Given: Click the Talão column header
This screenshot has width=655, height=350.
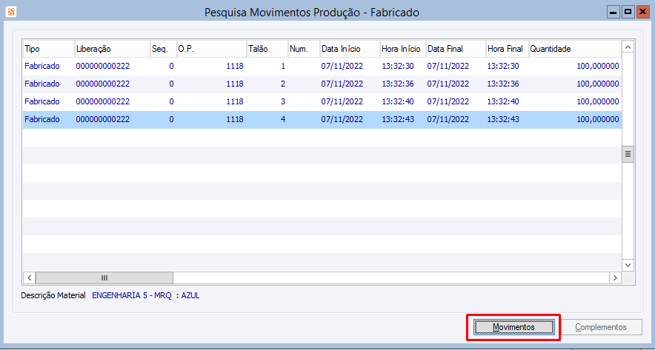Looking at the screenshot, I should pos(267,49).
